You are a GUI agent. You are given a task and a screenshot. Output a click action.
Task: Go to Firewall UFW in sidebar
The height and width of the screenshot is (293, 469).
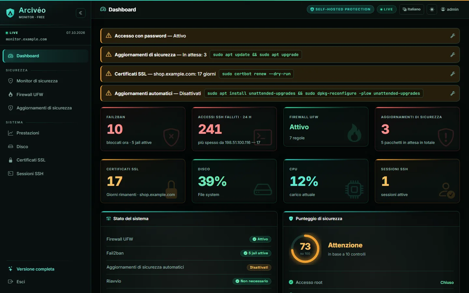pos(46,95)
